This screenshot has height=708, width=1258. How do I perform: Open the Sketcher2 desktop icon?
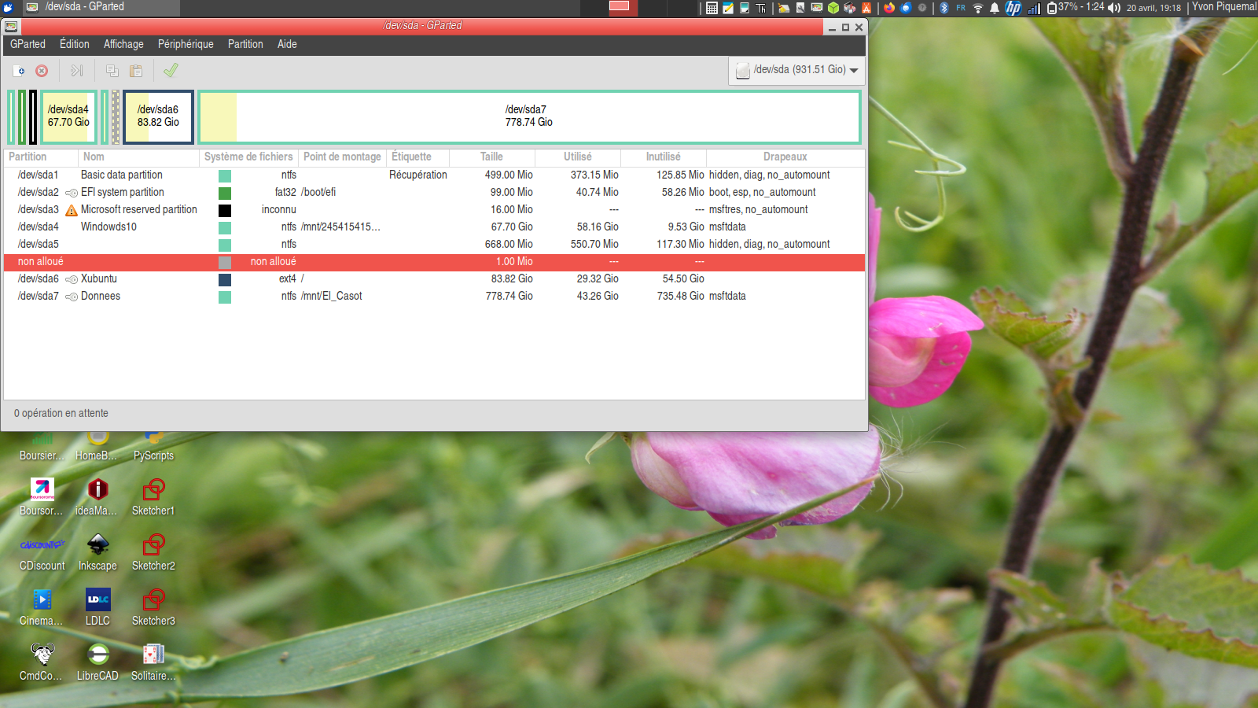[153, 552]
